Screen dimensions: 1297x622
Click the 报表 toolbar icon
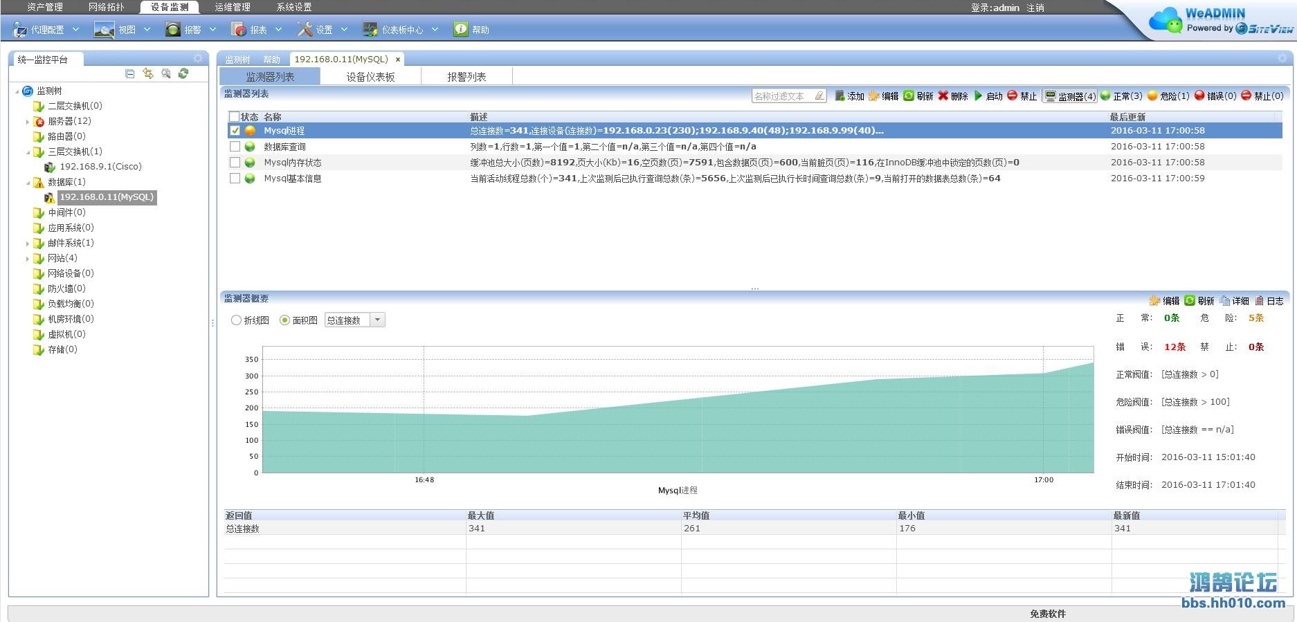click(238, 29)
